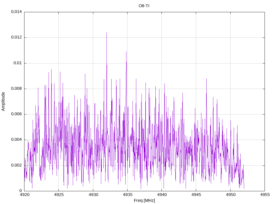Click the second tallest peak near 4935 MHz
This screenshot has height=204, width=272.
126,52
